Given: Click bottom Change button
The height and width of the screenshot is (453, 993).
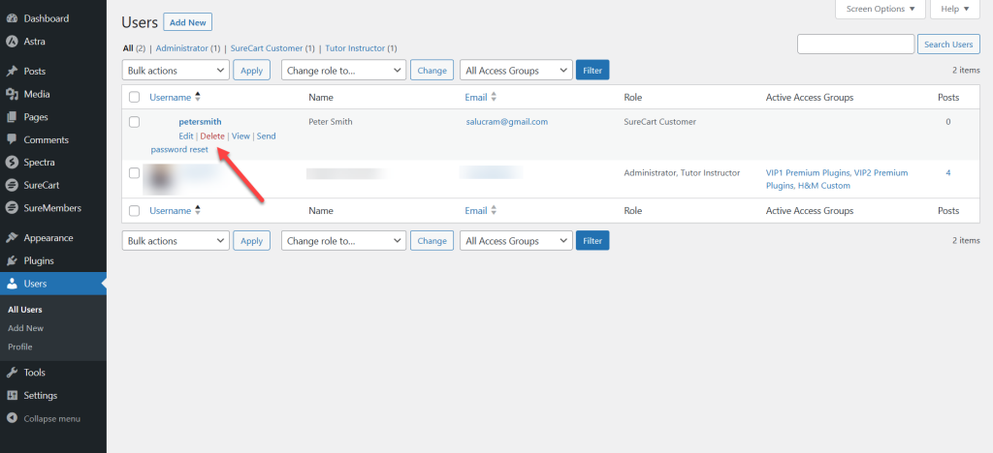Looking at the screenshot, I should (x=432, y=241).
